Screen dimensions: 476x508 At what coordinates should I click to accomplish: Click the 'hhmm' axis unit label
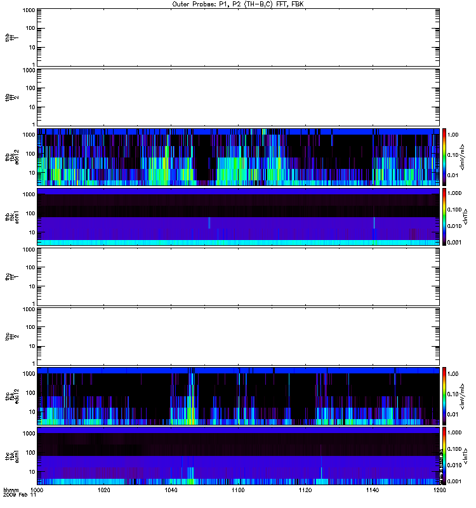pos(11,490)
